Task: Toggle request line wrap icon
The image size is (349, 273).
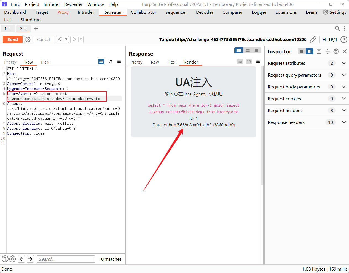Action: click(101, 61)
